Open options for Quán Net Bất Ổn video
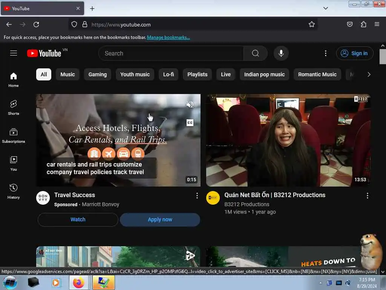The image size is (386, 290). pyautogui.click(x=367, y=196)
